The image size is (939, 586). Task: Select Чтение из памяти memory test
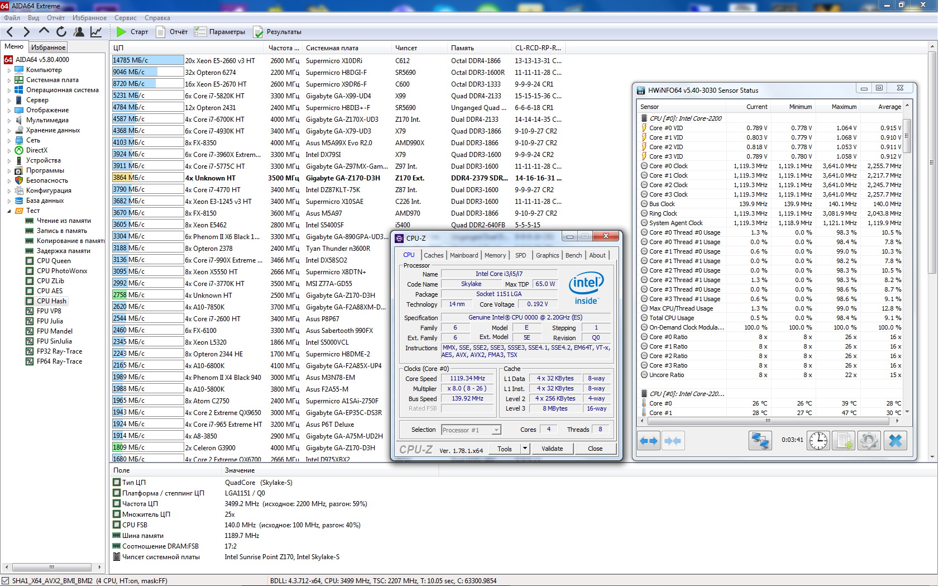click(64, 221)
